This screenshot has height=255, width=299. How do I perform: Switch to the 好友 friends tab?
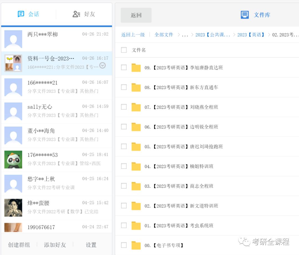pos(84,14)
